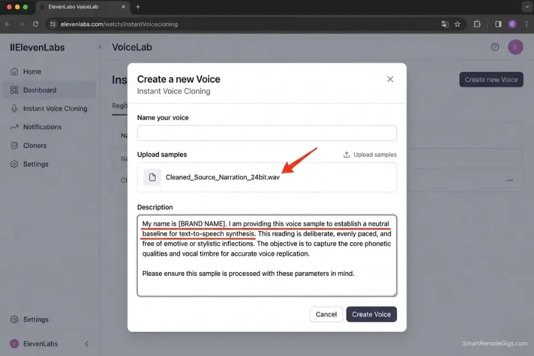Collapse the sidebar with the left chevron

point(87,344)
